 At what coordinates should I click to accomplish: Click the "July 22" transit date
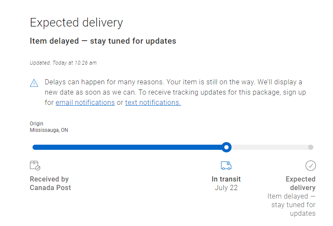[226, 187]
